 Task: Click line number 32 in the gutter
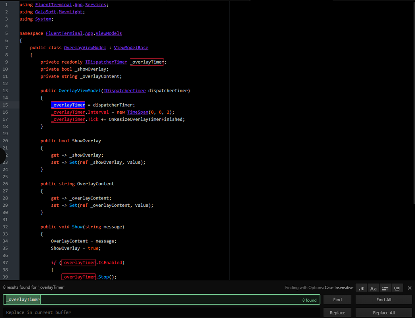click(5, 227)
